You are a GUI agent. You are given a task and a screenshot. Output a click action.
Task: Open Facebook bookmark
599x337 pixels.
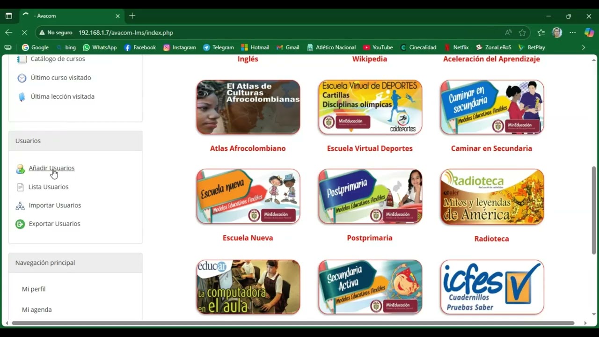(x=140, y=47)
